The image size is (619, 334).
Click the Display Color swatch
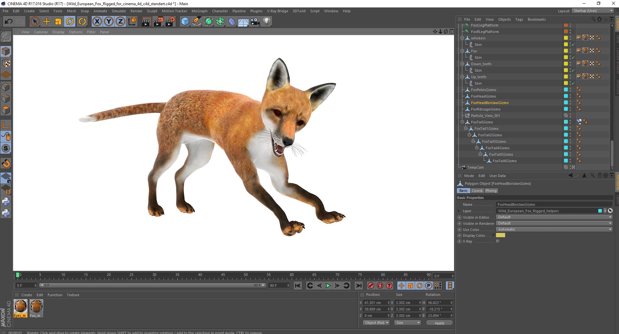[501, 235]
